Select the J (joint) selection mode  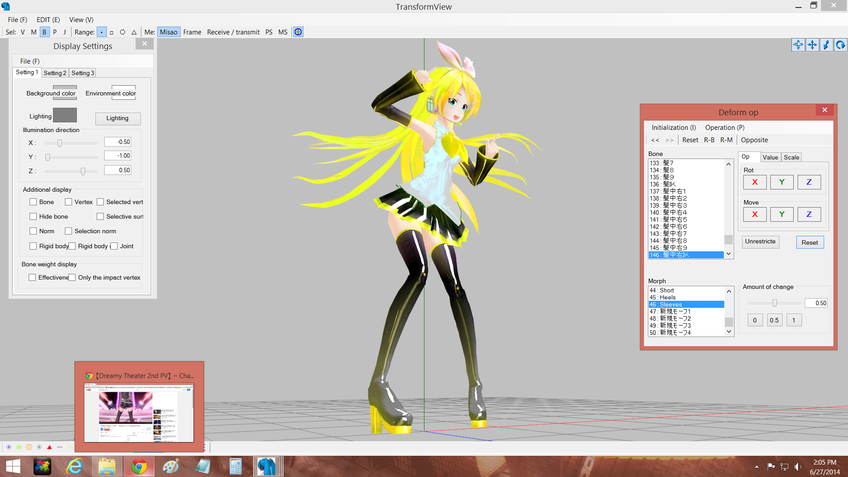coord(64,32)
